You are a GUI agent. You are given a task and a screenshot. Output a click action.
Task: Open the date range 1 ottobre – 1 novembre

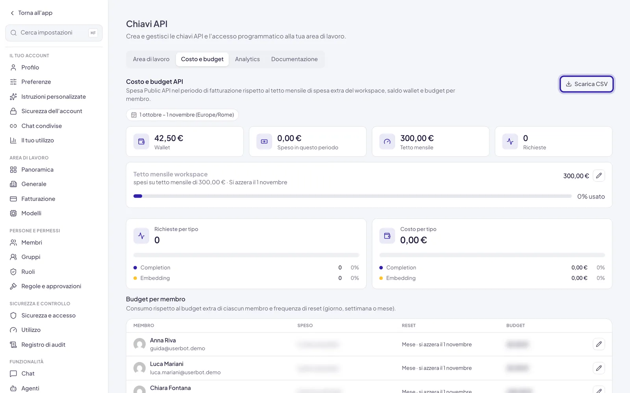click(182, 115)
